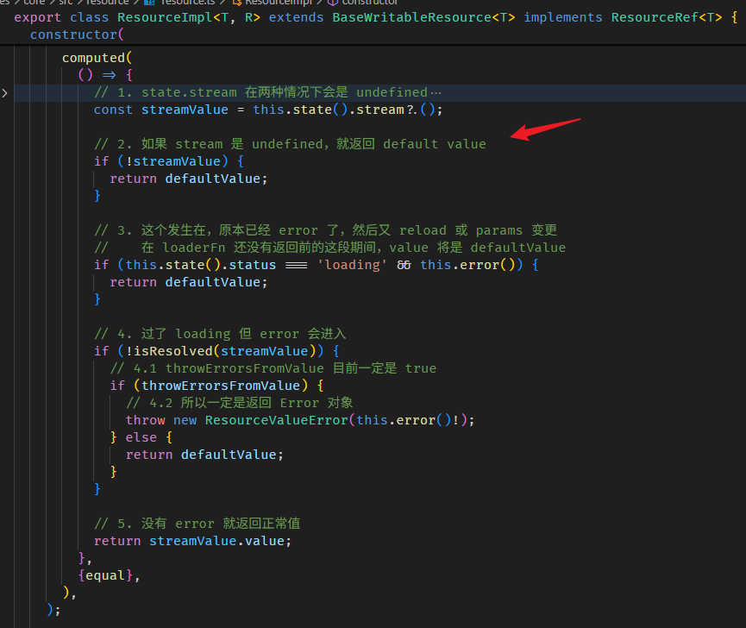Click 'if (throwErrorsFromValue) {' statement
Screen dimensions: 746x628
(x=216, y=386)
